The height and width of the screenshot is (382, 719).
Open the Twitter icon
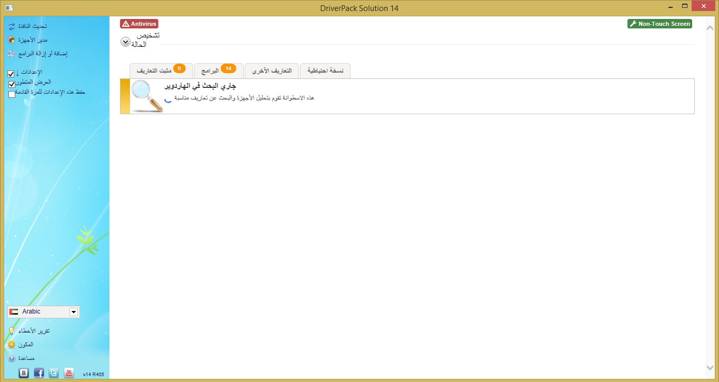coord(54,373)
